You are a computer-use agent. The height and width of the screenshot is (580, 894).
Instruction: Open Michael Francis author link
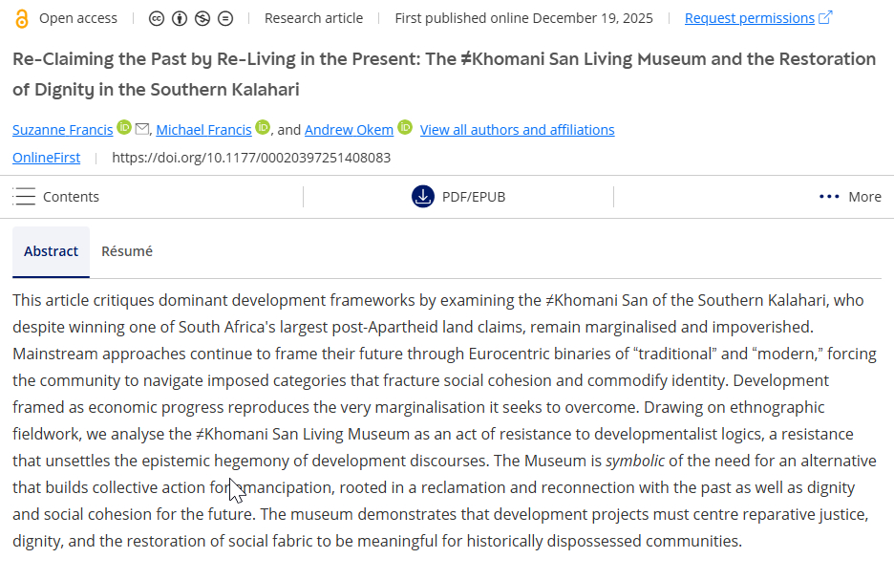pyautogui.click(x=203, y=130)
